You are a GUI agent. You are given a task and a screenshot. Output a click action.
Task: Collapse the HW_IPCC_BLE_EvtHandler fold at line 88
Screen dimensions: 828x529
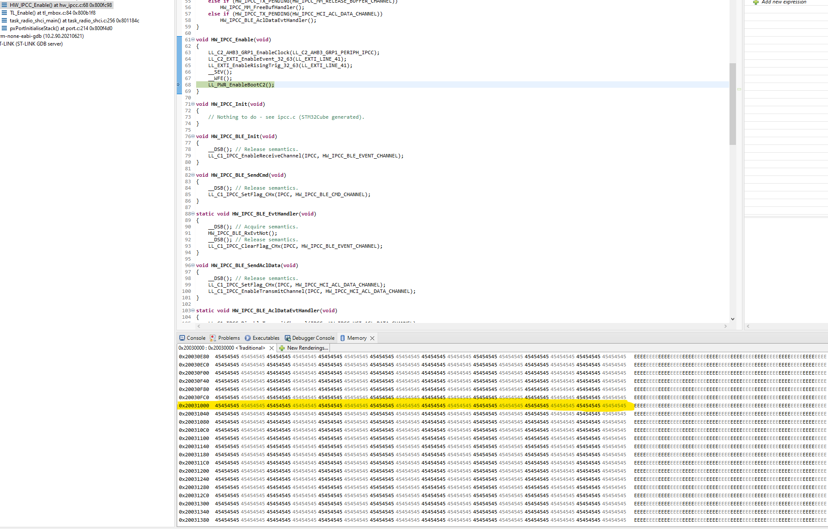tap(192, 214)
